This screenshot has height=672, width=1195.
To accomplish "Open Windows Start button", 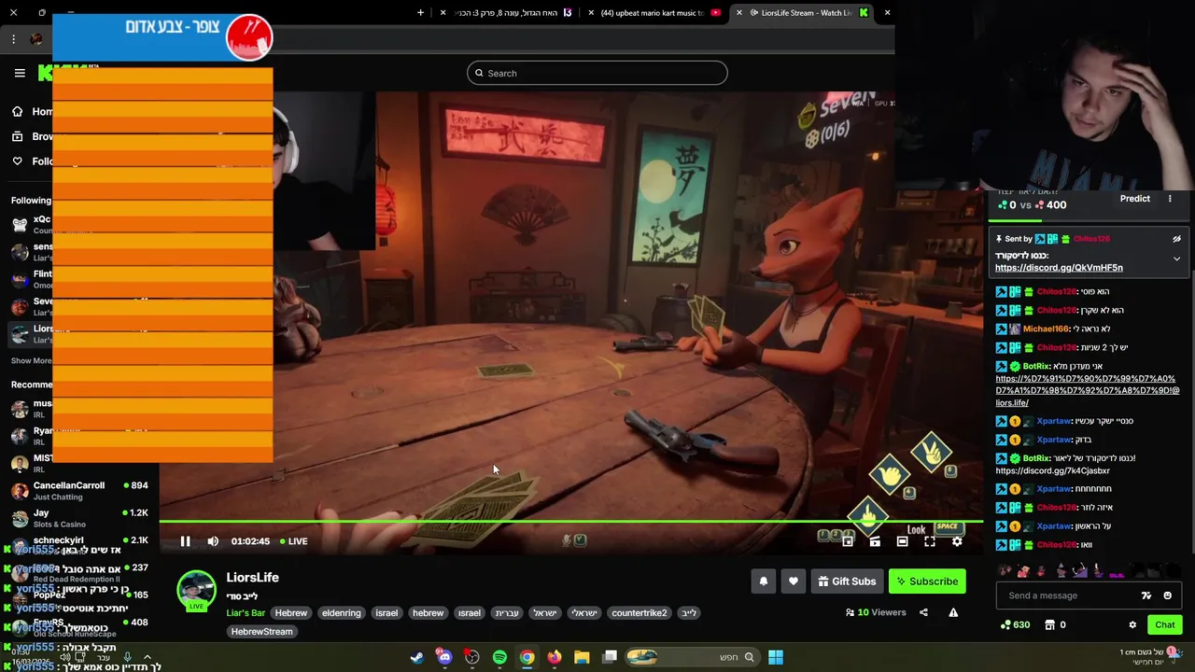I will click(x=776, y=657).
